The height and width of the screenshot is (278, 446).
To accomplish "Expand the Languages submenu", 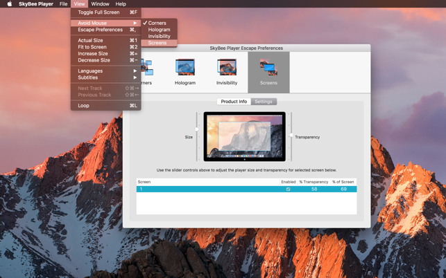I will point(106,71).
